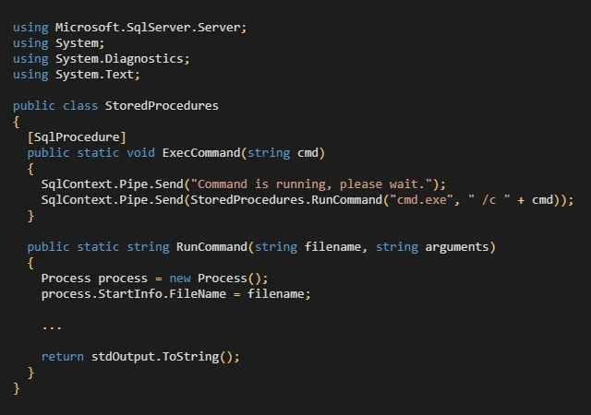Viewport: 591px width, 415px height.
Task: Click the [SqlProcedure] attribute
Action: point(77,136)
